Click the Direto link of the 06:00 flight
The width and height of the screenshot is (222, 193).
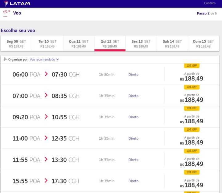click(x=134, y=75)
